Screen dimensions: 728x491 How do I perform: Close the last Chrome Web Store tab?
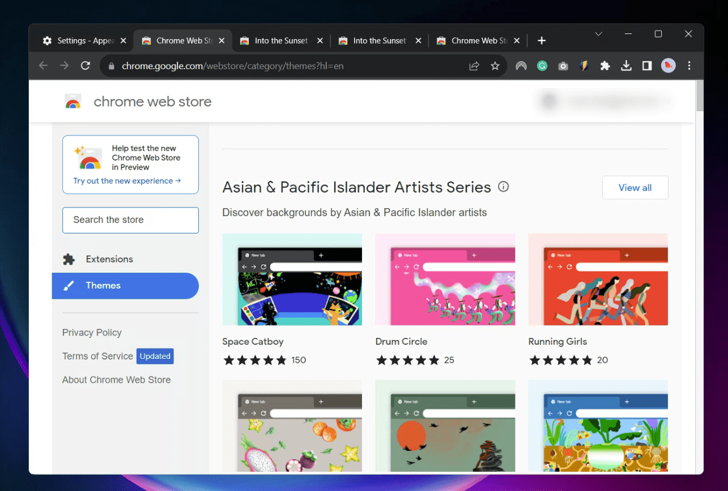(x=517, y=41)
